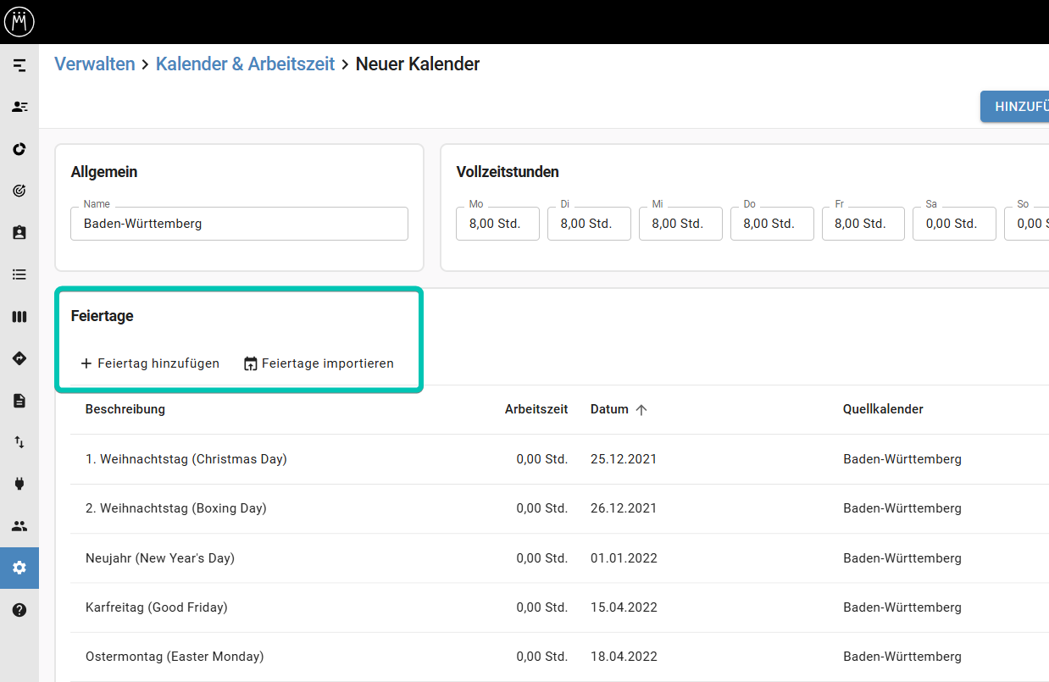Select 2. Weihnachtstag (Boxing Day) row
Image resolution: width=1049 pixels, height=682 pixels.
559,508
